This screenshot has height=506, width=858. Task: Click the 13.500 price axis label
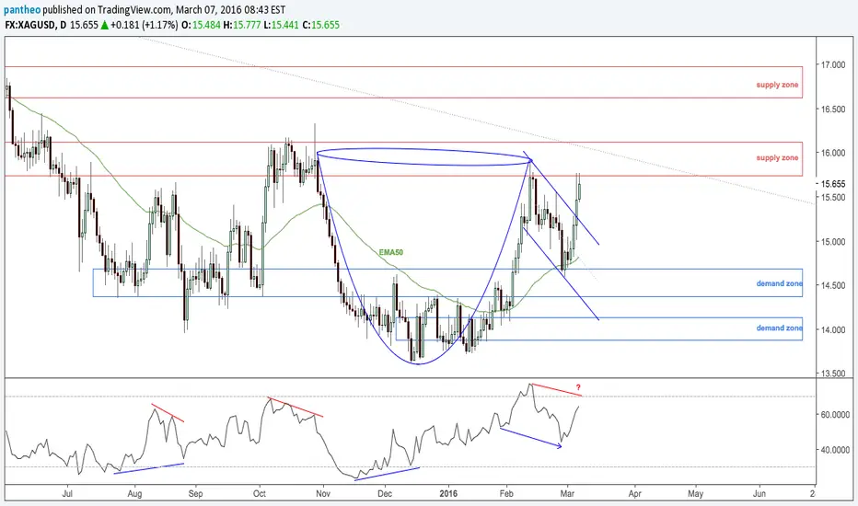pyautogui.click(x=833, y=374)
